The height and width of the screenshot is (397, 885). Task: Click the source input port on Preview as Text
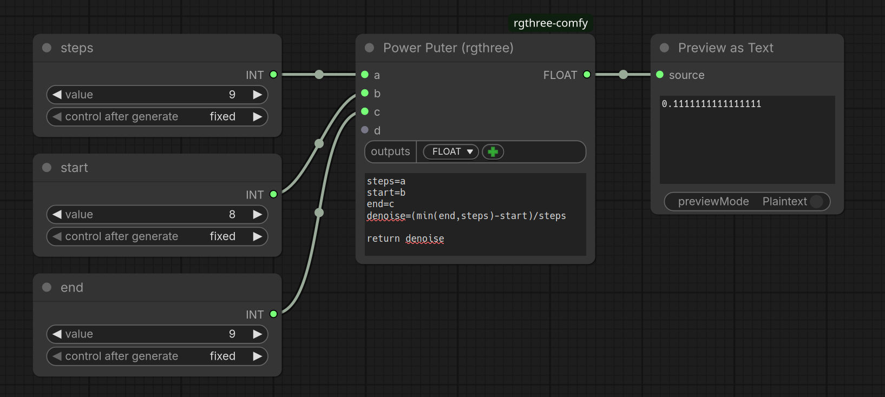point(660,75)
